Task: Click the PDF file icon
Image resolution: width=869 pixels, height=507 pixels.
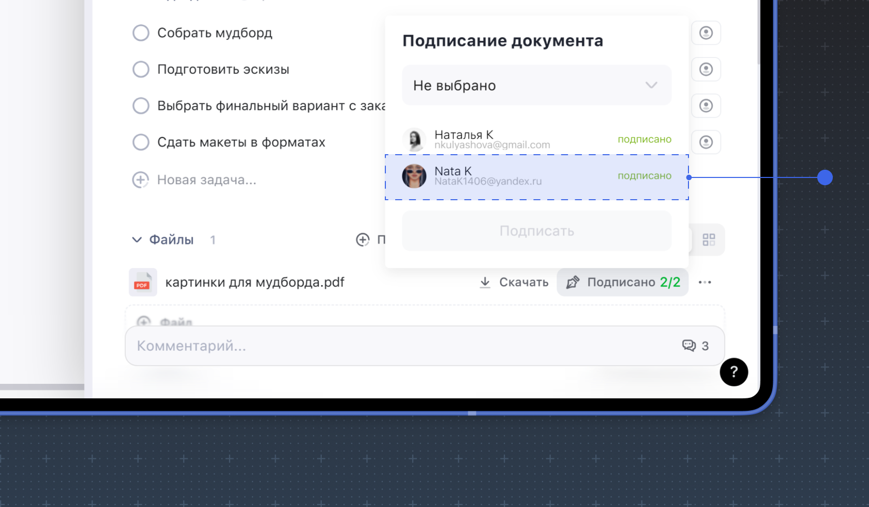Action: [142, 282]
